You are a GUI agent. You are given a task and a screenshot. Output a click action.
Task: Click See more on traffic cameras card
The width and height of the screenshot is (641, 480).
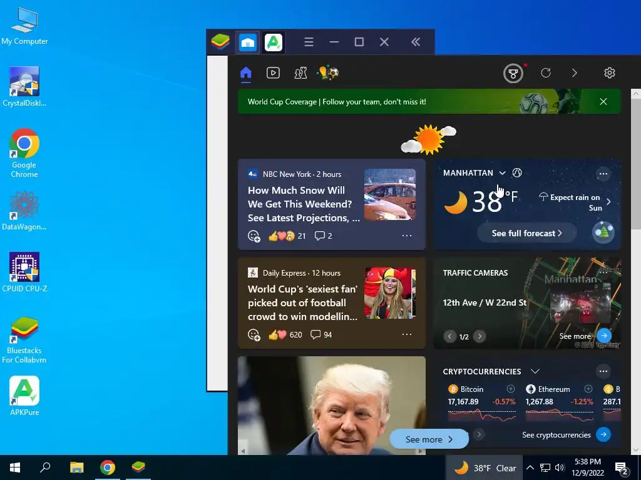point(585,336)
